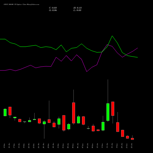
Task: Select the tall red candlestick for 05 Jan
Action: 74,113
